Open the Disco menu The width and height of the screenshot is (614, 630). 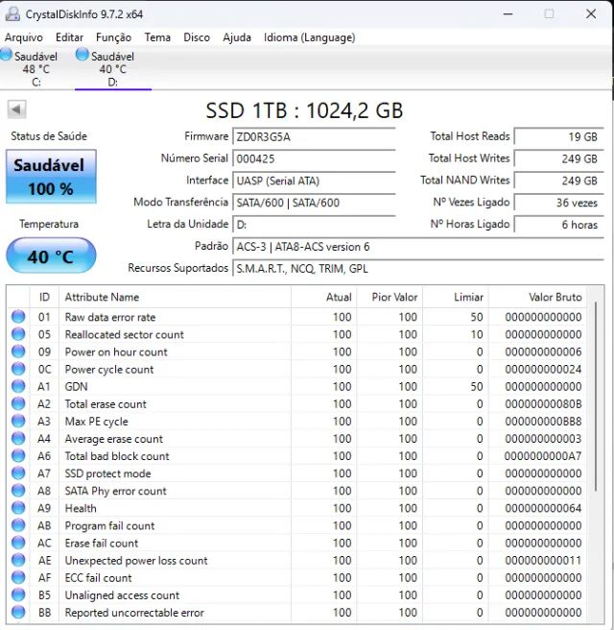coord(197,37)
